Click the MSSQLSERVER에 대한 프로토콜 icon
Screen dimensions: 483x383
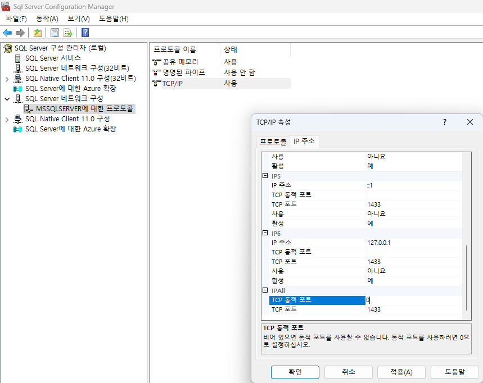tap(28, 109)
